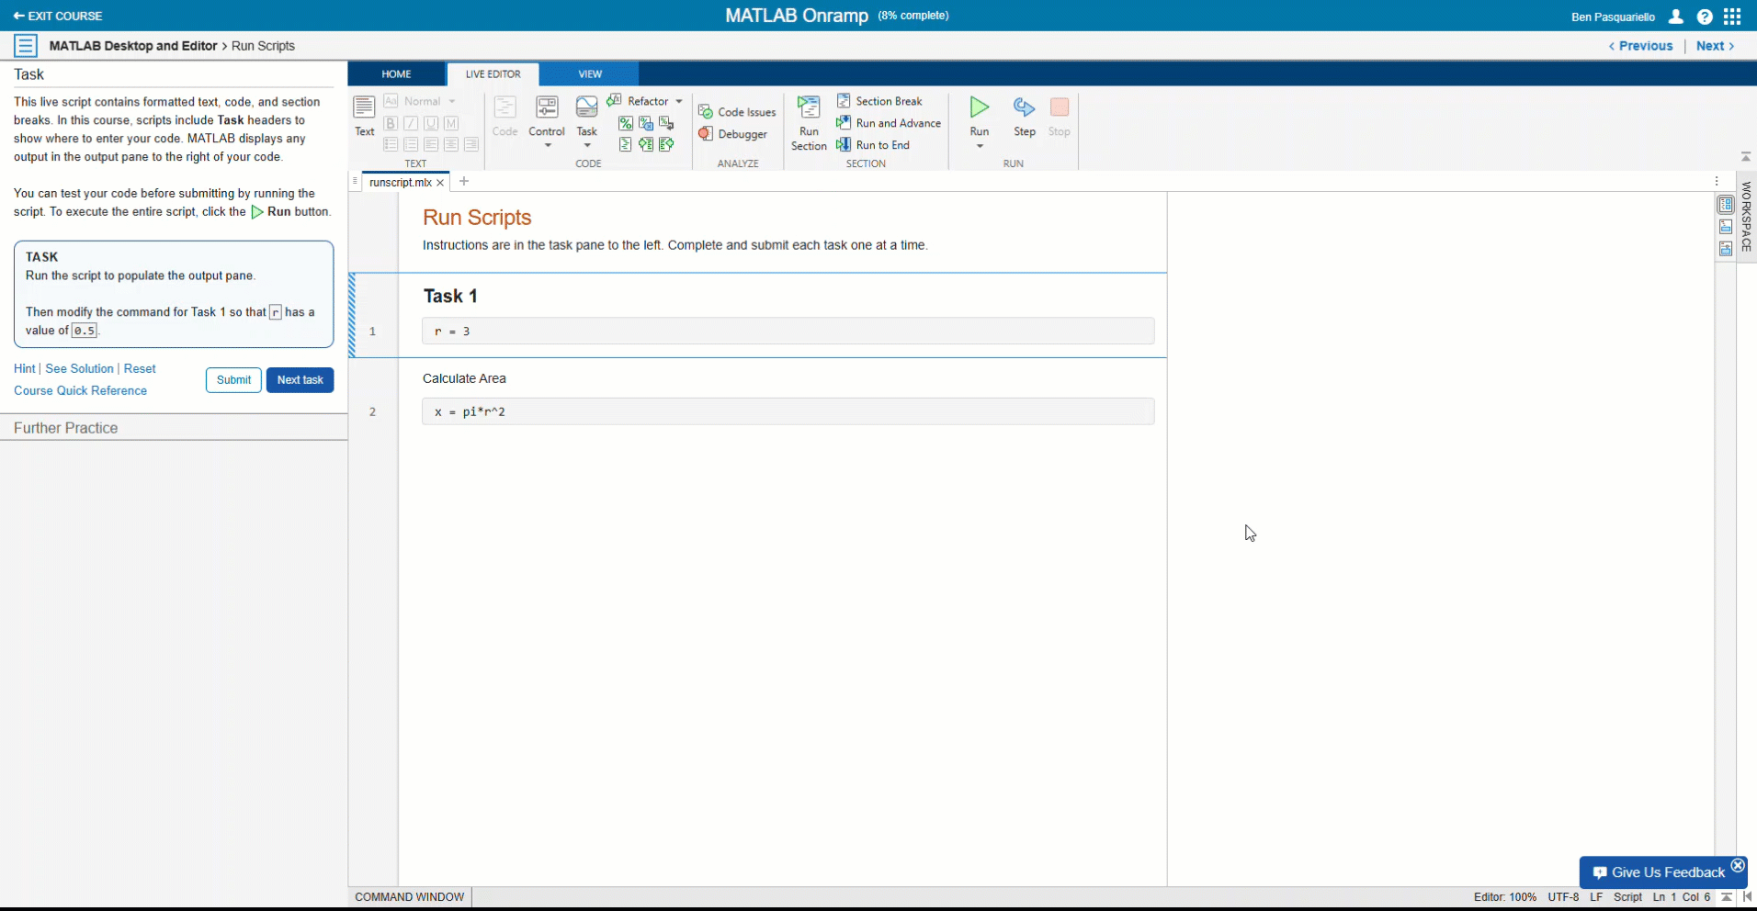Click the uncomment icon
Viewport: 1757px width, 911px height.
click(646, 123)
